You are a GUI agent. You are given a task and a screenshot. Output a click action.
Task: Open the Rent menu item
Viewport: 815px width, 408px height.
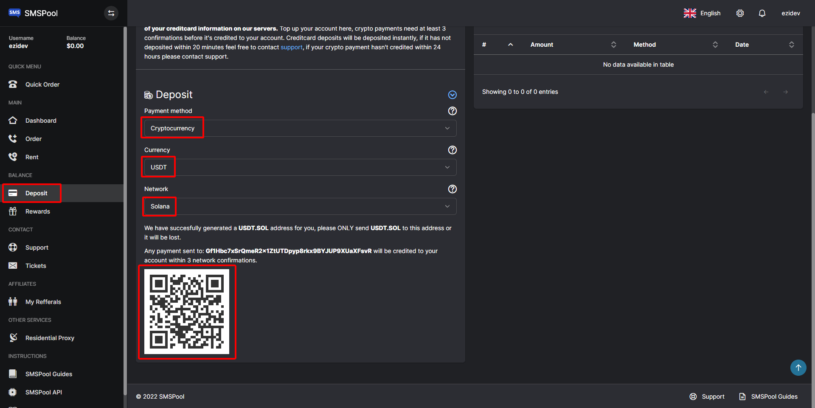click(x=32, y=157)
